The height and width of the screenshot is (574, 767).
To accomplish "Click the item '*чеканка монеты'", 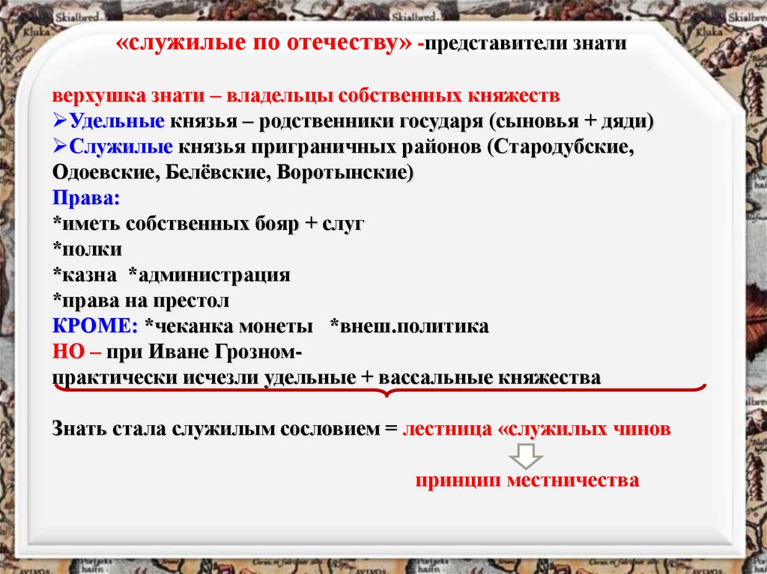I will click(229, 326).
